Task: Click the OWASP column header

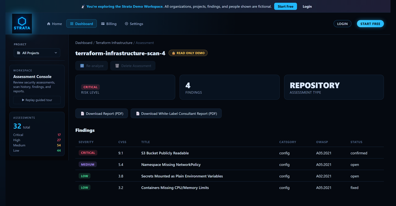Action: 322,142
